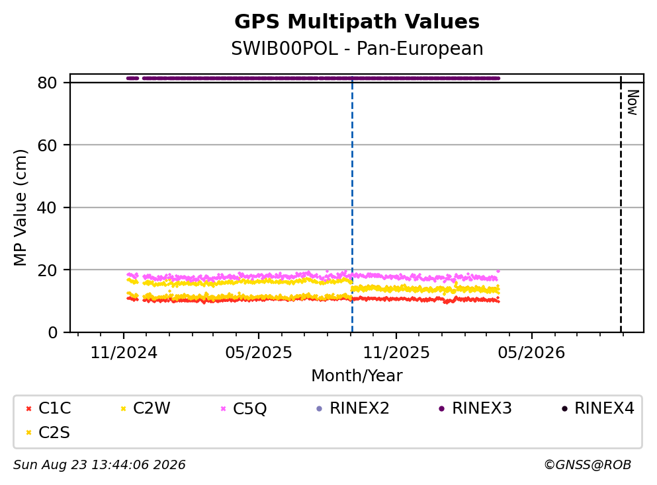The height and width of the screenshot is (485, 657).
Task: Click the RINEX4 legend entry
Action: click(x=597, y=408)
